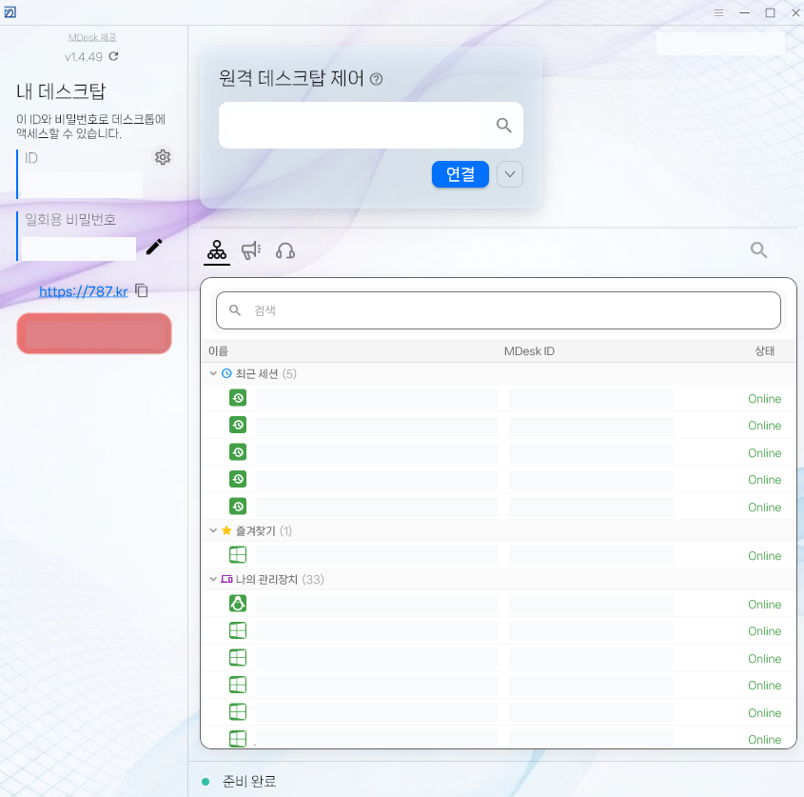Click clock icon of 최근 세션 group
Screen dimensions: 804x797
click(226, 373)
